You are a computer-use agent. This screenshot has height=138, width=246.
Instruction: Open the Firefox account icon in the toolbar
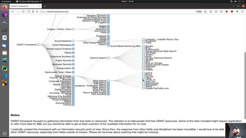click(211, 11)
